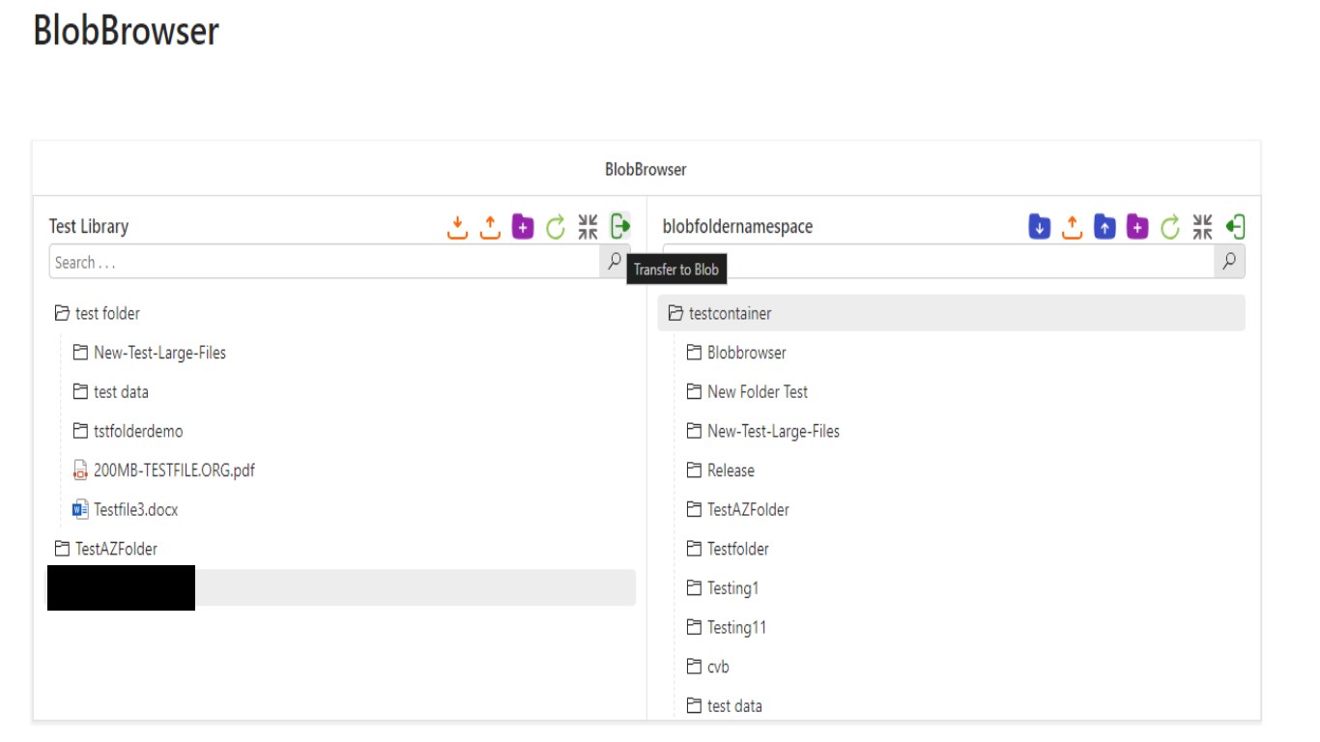
Task: Click Transfer to Blob icon in Test Library
Action: 620,227
